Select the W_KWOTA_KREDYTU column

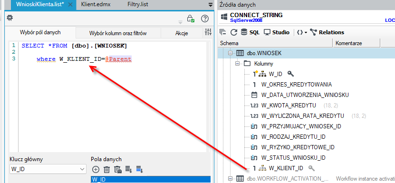click(x=289, y=106)
